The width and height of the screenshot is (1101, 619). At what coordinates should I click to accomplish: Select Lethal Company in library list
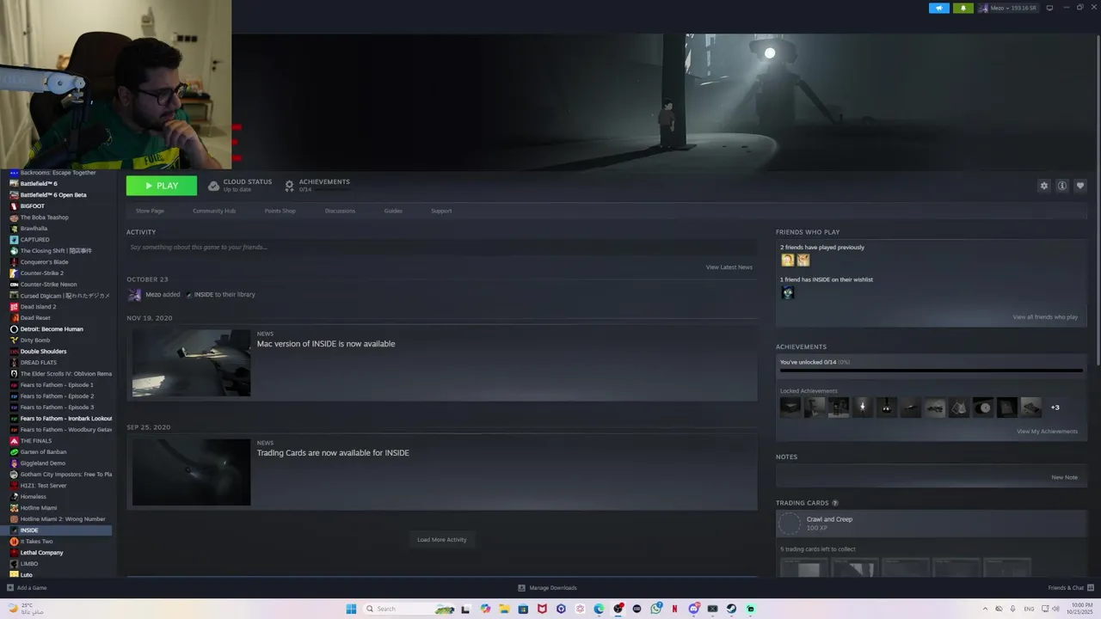click(42, 553)
